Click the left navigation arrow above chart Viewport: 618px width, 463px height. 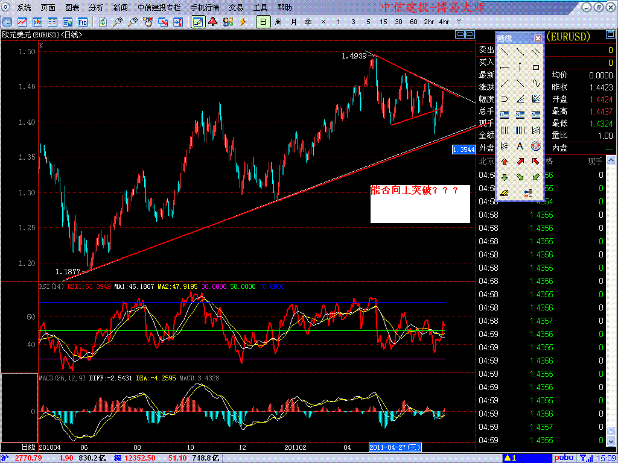point(460,34)
